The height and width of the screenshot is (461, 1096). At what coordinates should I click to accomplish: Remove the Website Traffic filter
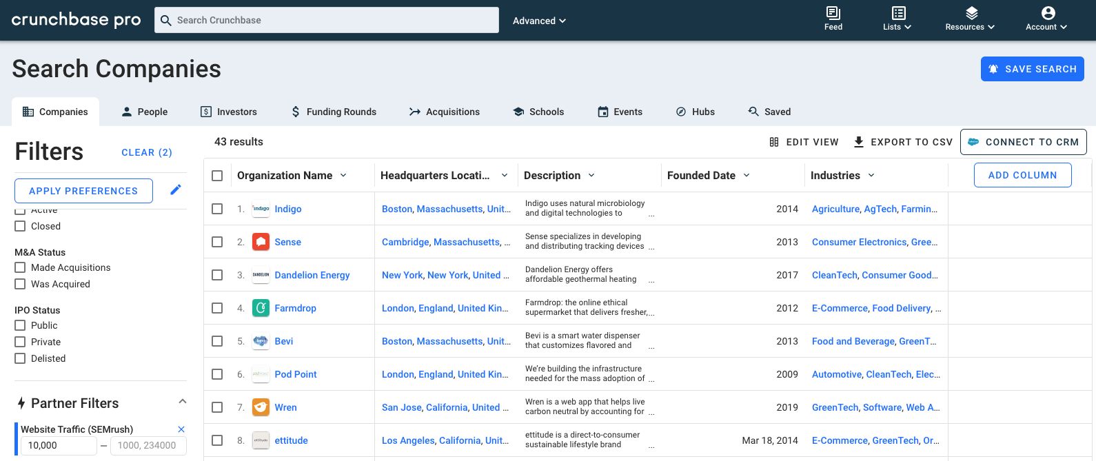pos(181,429)
